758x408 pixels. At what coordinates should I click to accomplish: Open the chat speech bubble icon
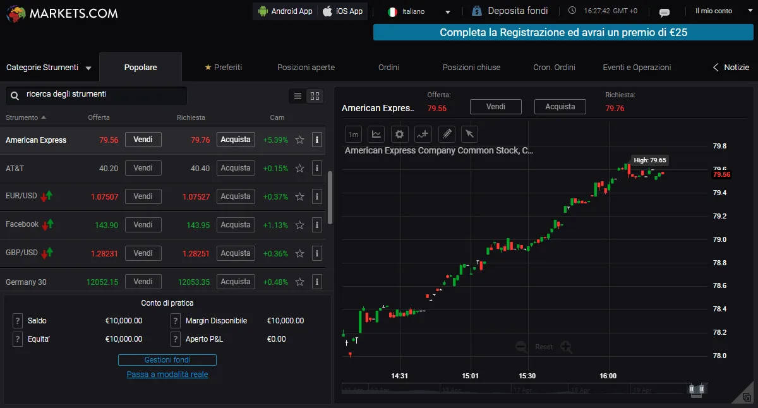pos(664,12)
